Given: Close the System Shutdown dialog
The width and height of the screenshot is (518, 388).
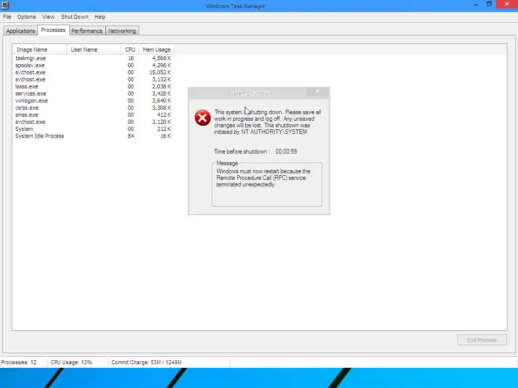Looking at the screenshot, I should pyautogui.click(x=318, y=91).
